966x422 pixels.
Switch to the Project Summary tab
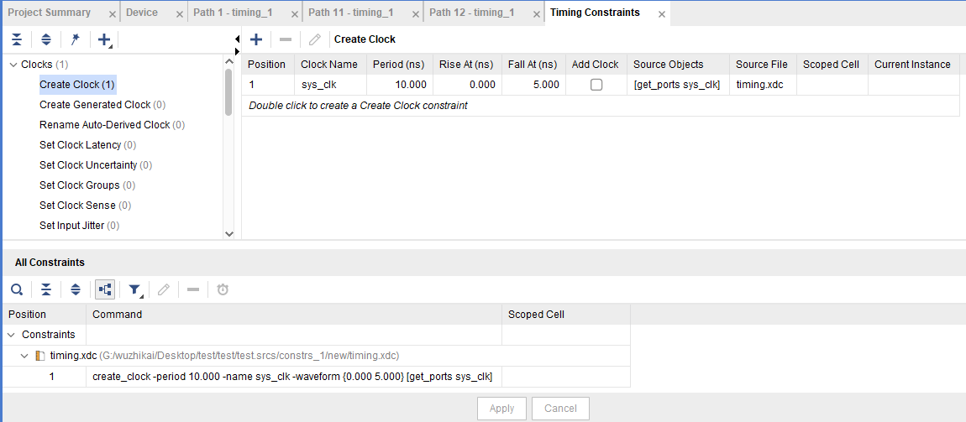(x=50, y=13)
